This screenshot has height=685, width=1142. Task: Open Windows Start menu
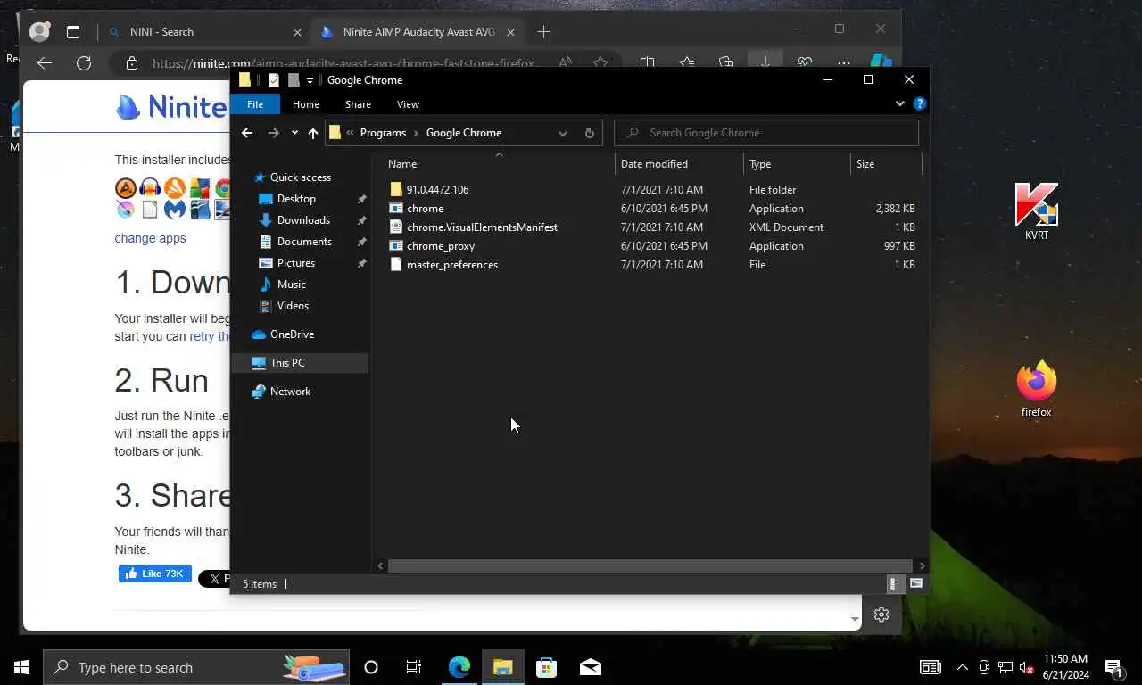click(21, 667)
